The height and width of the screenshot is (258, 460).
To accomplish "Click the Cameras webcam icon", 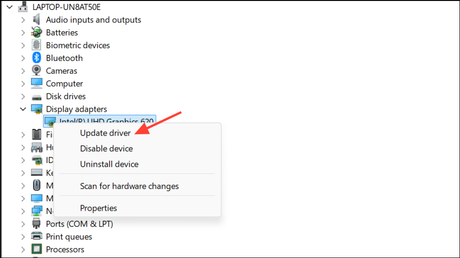I will (36, 71).
